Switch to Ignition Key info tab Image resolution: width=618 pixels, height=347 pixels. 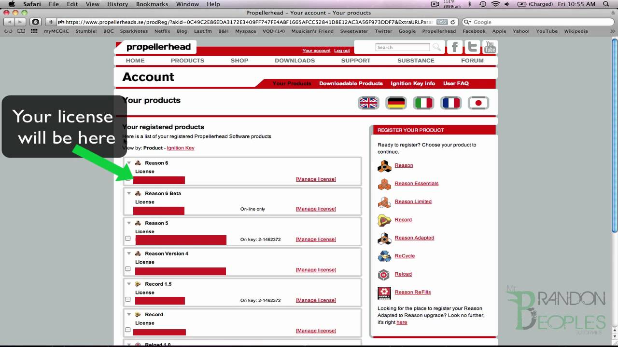coord(413,83)
